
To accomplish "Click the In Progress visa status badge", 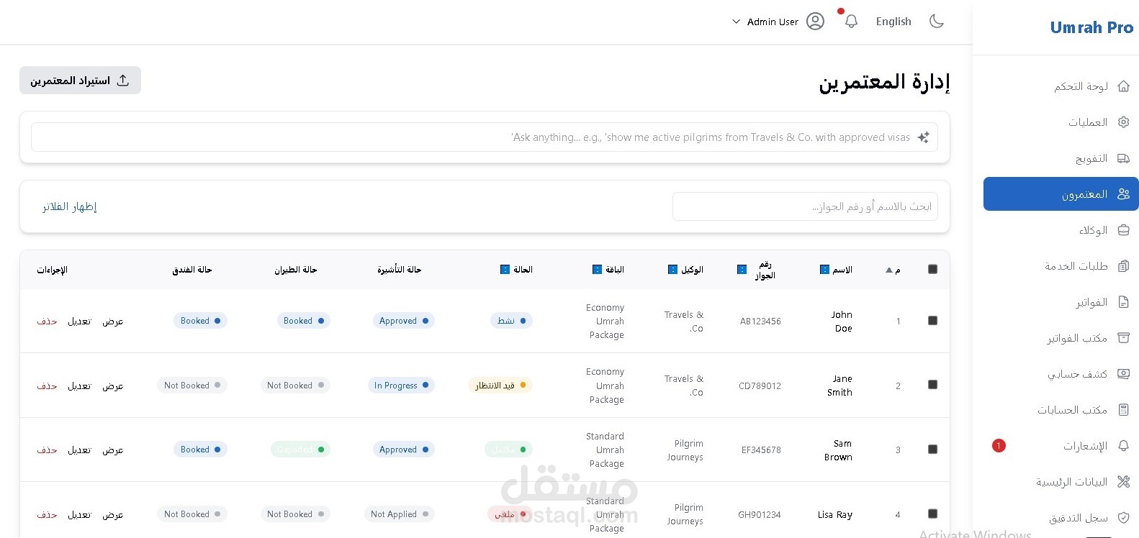I will (401, 386).
